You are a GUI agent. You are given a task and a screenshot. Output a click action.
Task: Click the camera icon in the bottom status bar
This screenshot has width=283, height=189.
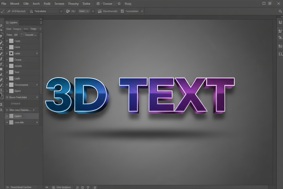[x=95, y=187]
